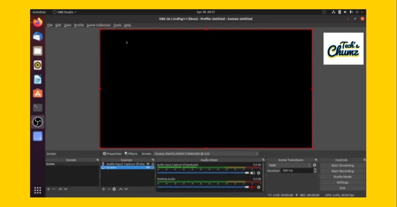Open the Scene Collection menu
The height and width of the screenshot is (207, 397).
coord(98,25)
